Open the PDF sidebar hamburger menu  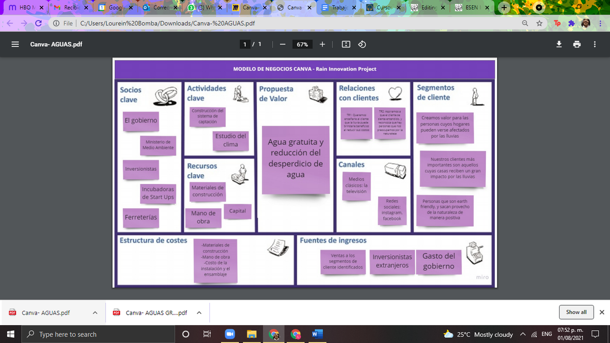pos(15,44)
